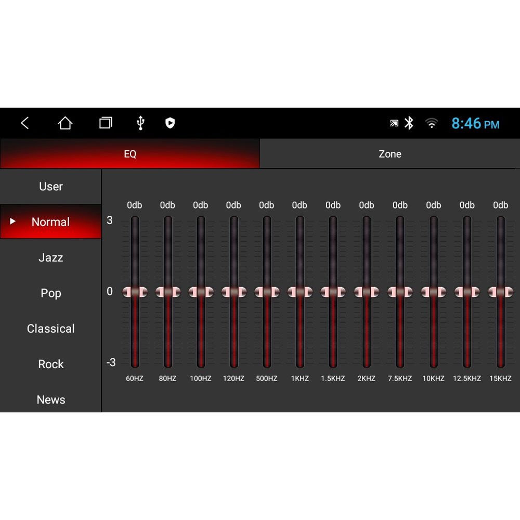The width and height of the screenshot is (520, 520).
Task: Select the Jazz preset
Action: tap(51, 257)
